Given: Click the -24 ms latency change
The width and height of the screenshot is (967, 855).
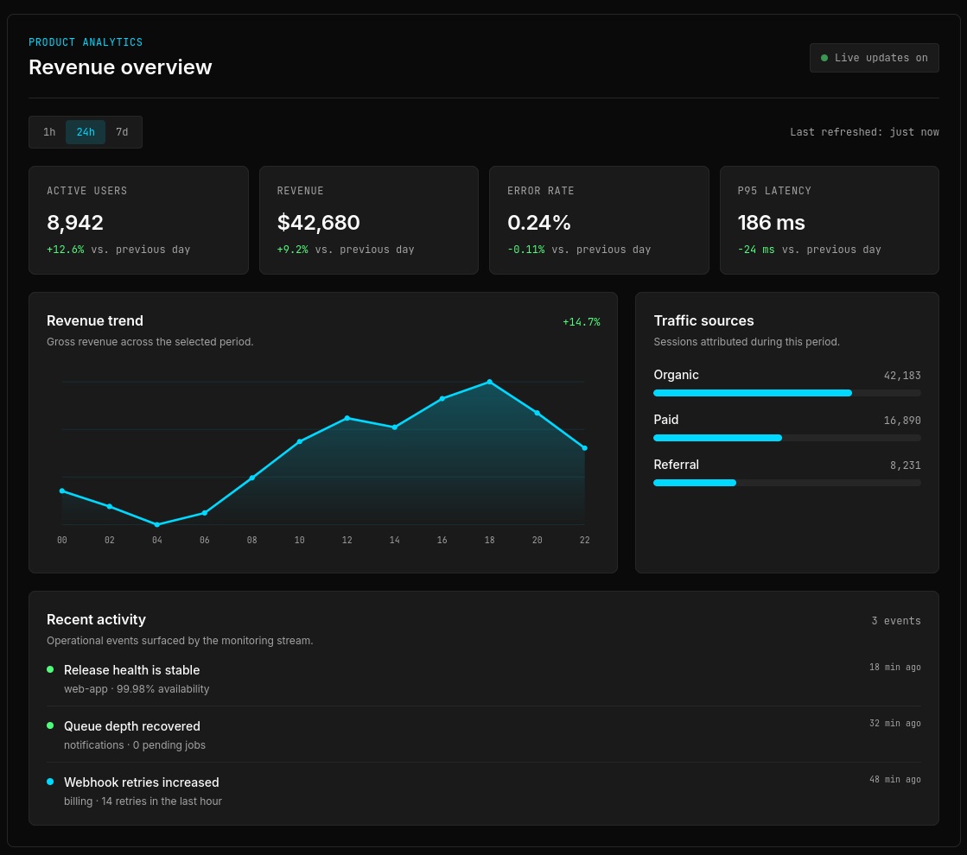Looking at the screenshot, I should tap(756, 250).
